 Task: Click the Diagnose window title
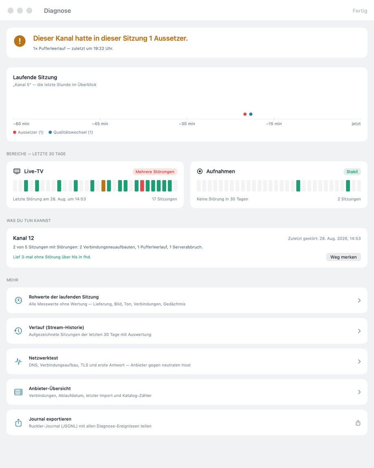(x=58, y=11)
